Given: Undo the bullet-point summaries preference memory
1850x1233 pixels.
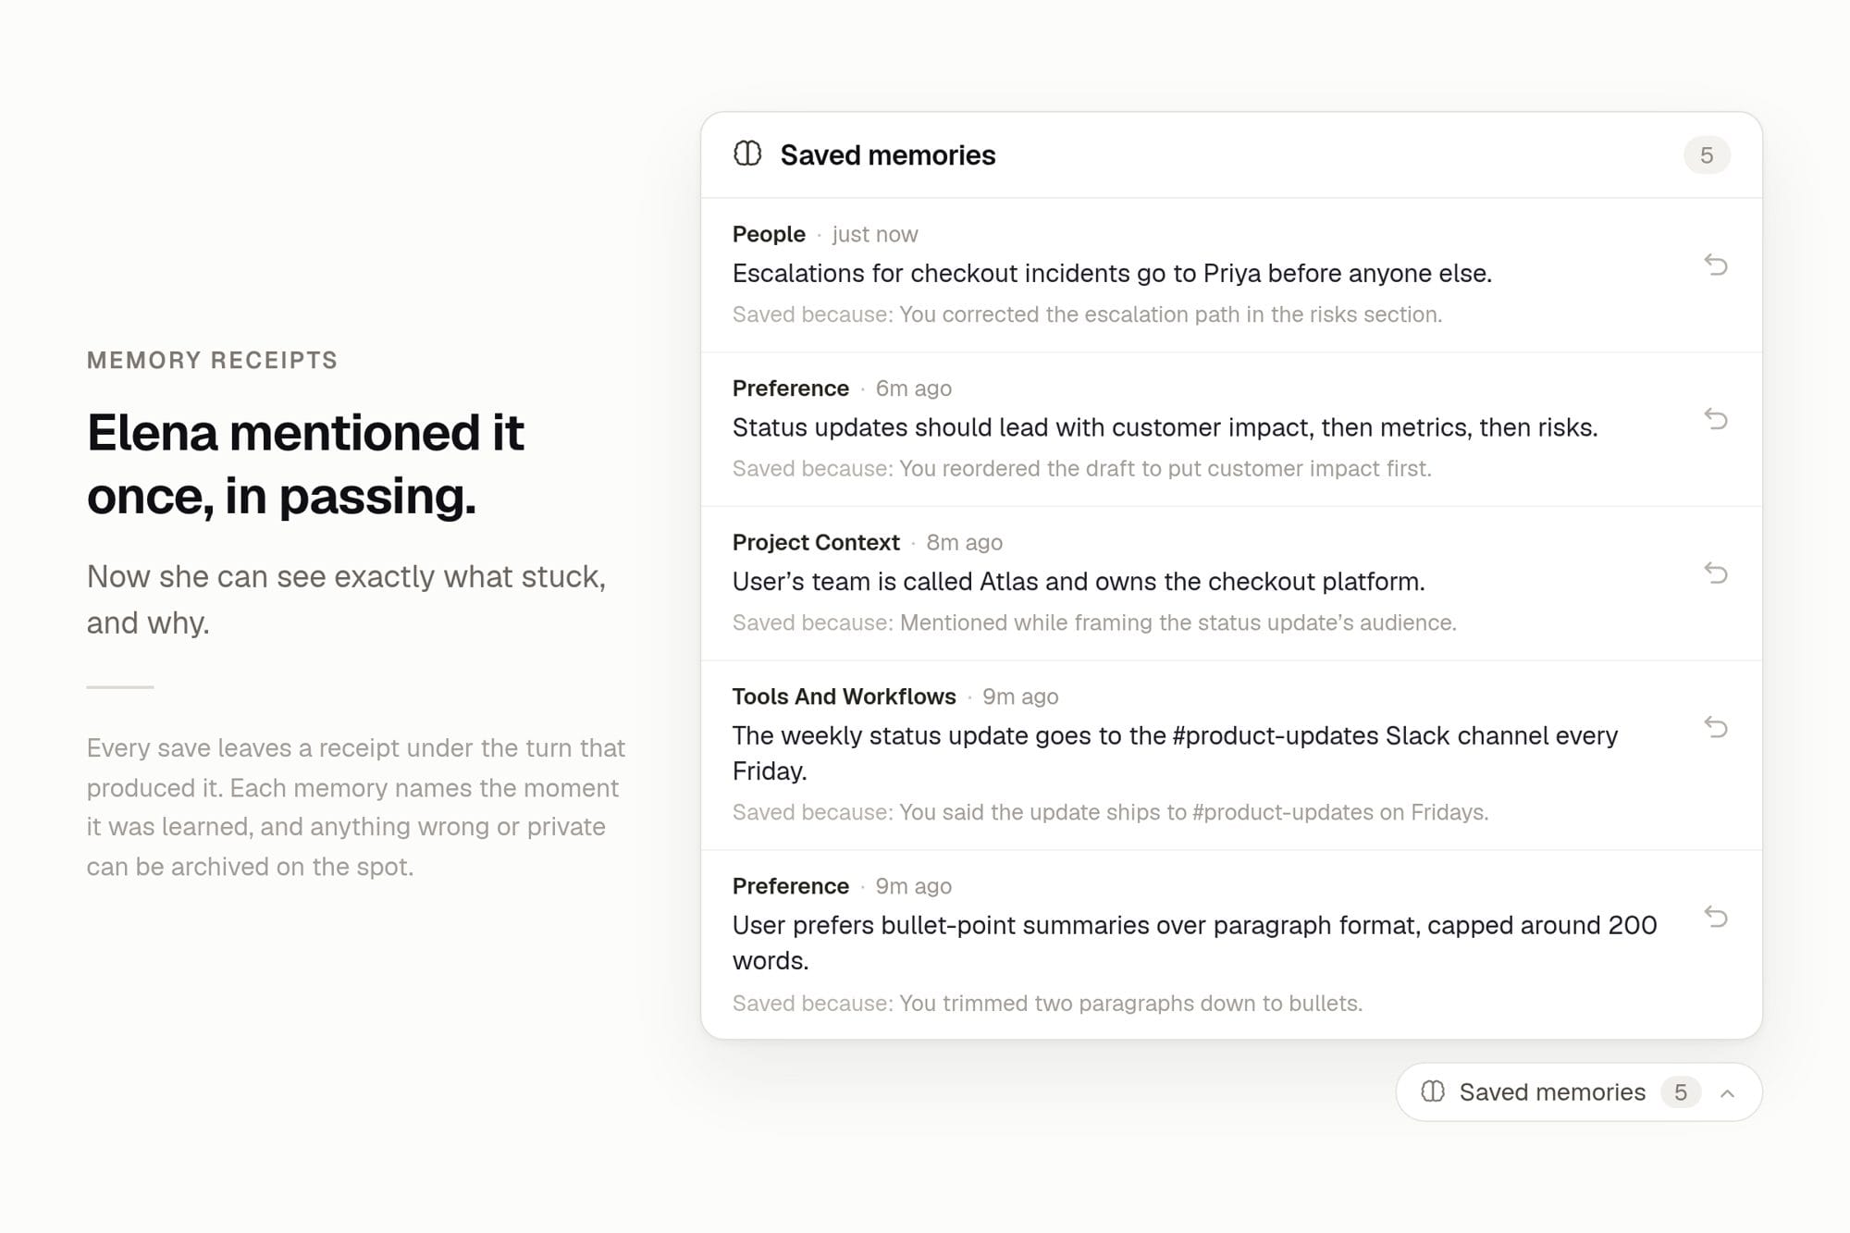Looking at the screenshot, I should click(x=1716, y=917).
